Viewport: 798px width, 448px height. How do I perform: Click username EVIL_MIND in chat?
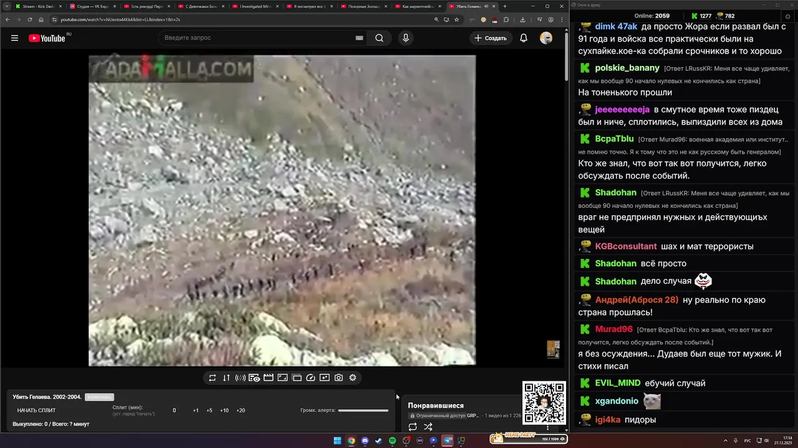pyautogui.click(x=618, y=383)
